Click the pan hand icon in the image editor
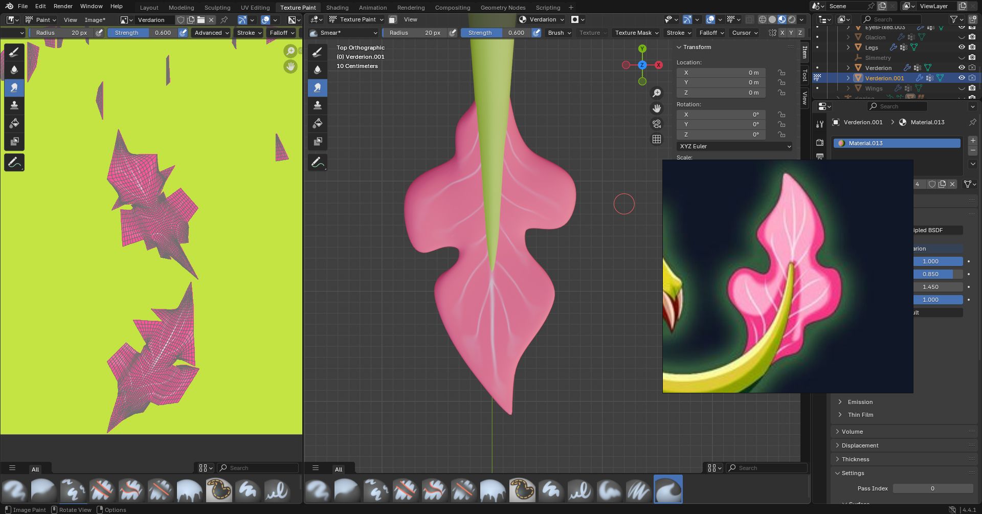982x514 pixels. point(291,66)
